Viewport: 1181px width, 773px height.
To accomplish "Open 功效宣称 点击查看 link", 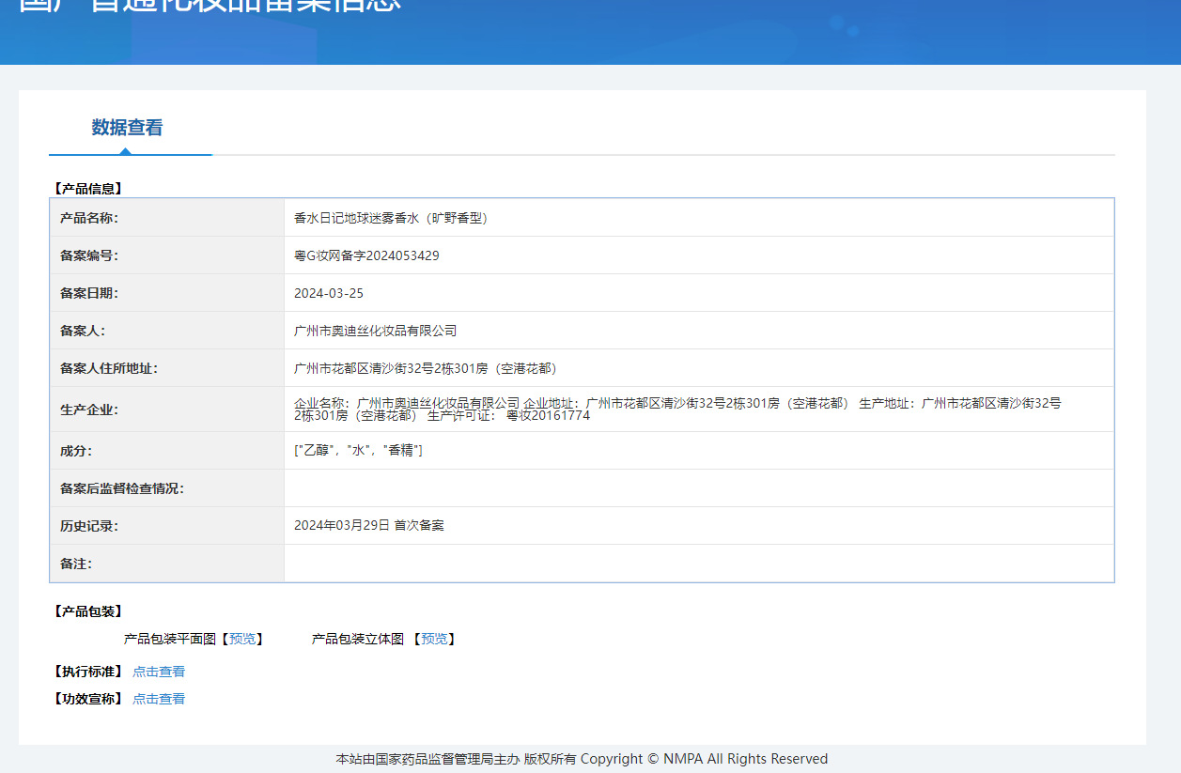I will (159, 699).
